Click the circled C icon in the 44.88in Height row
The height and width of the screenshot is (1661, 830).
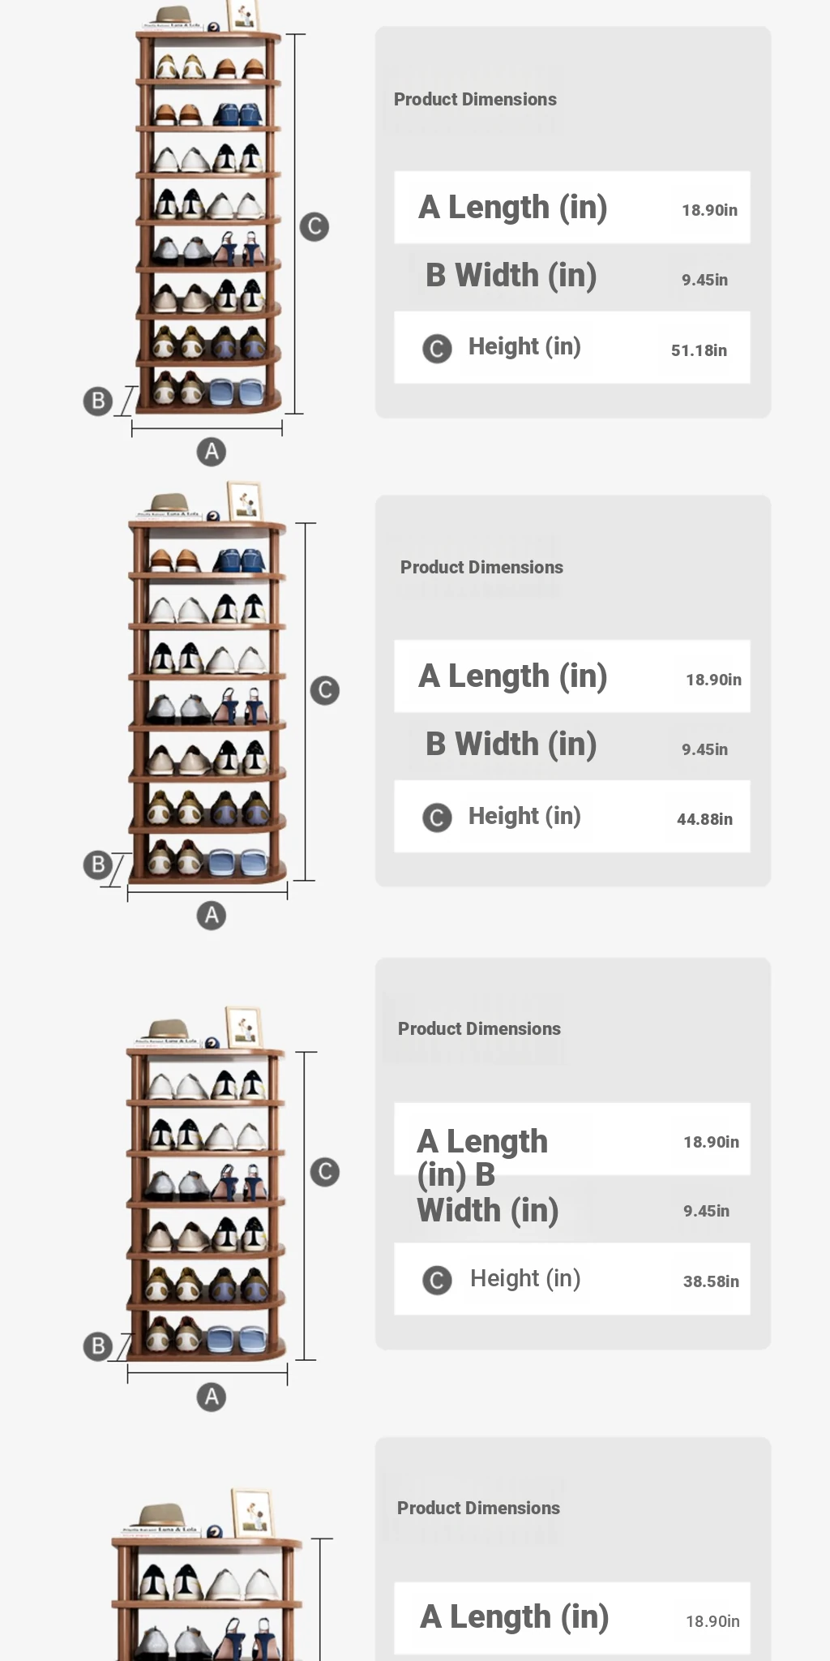[437, 818]
